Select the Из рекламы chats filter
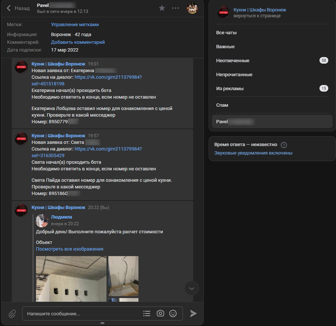Screen dimensions: 336x326 (x=272, y=88)
